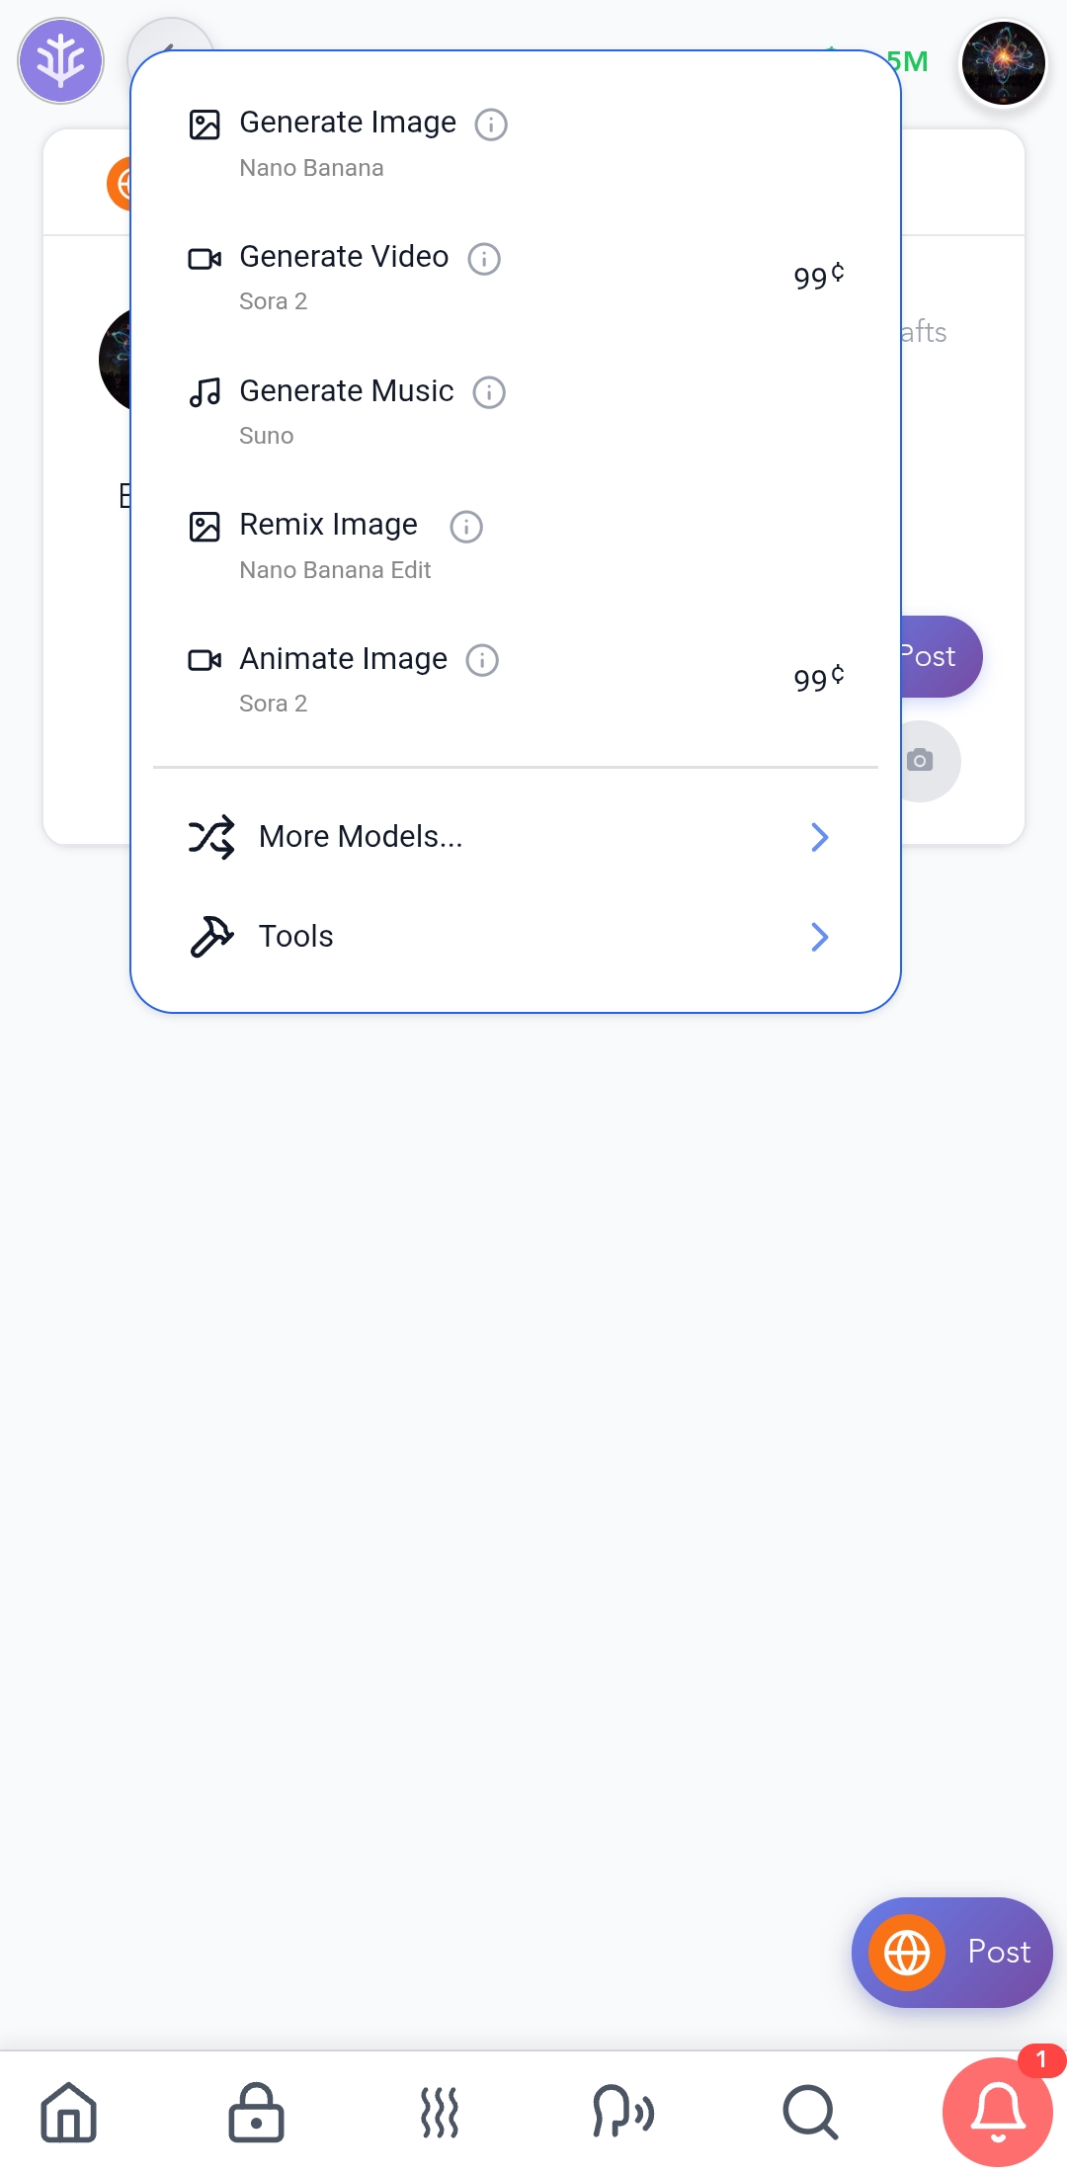The height and width of the screenshot is (2173, 1067).
Task: Tap the camera icon button
Action: [x=921, y=761]
